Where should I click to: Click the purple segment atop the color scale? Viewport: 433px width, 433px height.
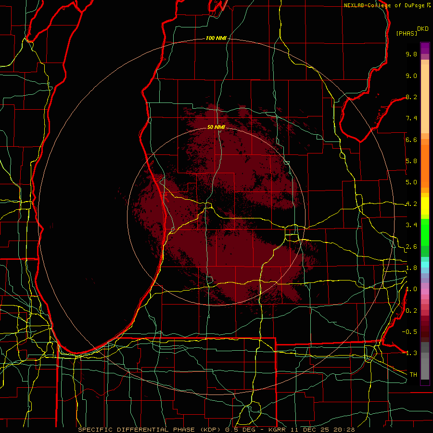425,48
